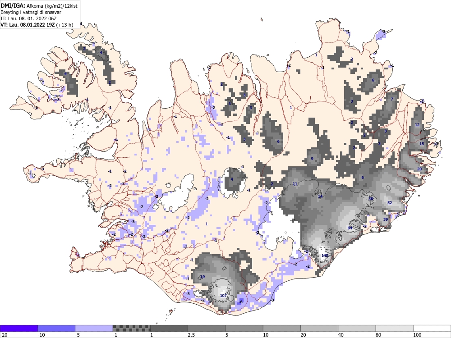Click the '38' value on the map

pyautogui.click(x=371, y=199)
